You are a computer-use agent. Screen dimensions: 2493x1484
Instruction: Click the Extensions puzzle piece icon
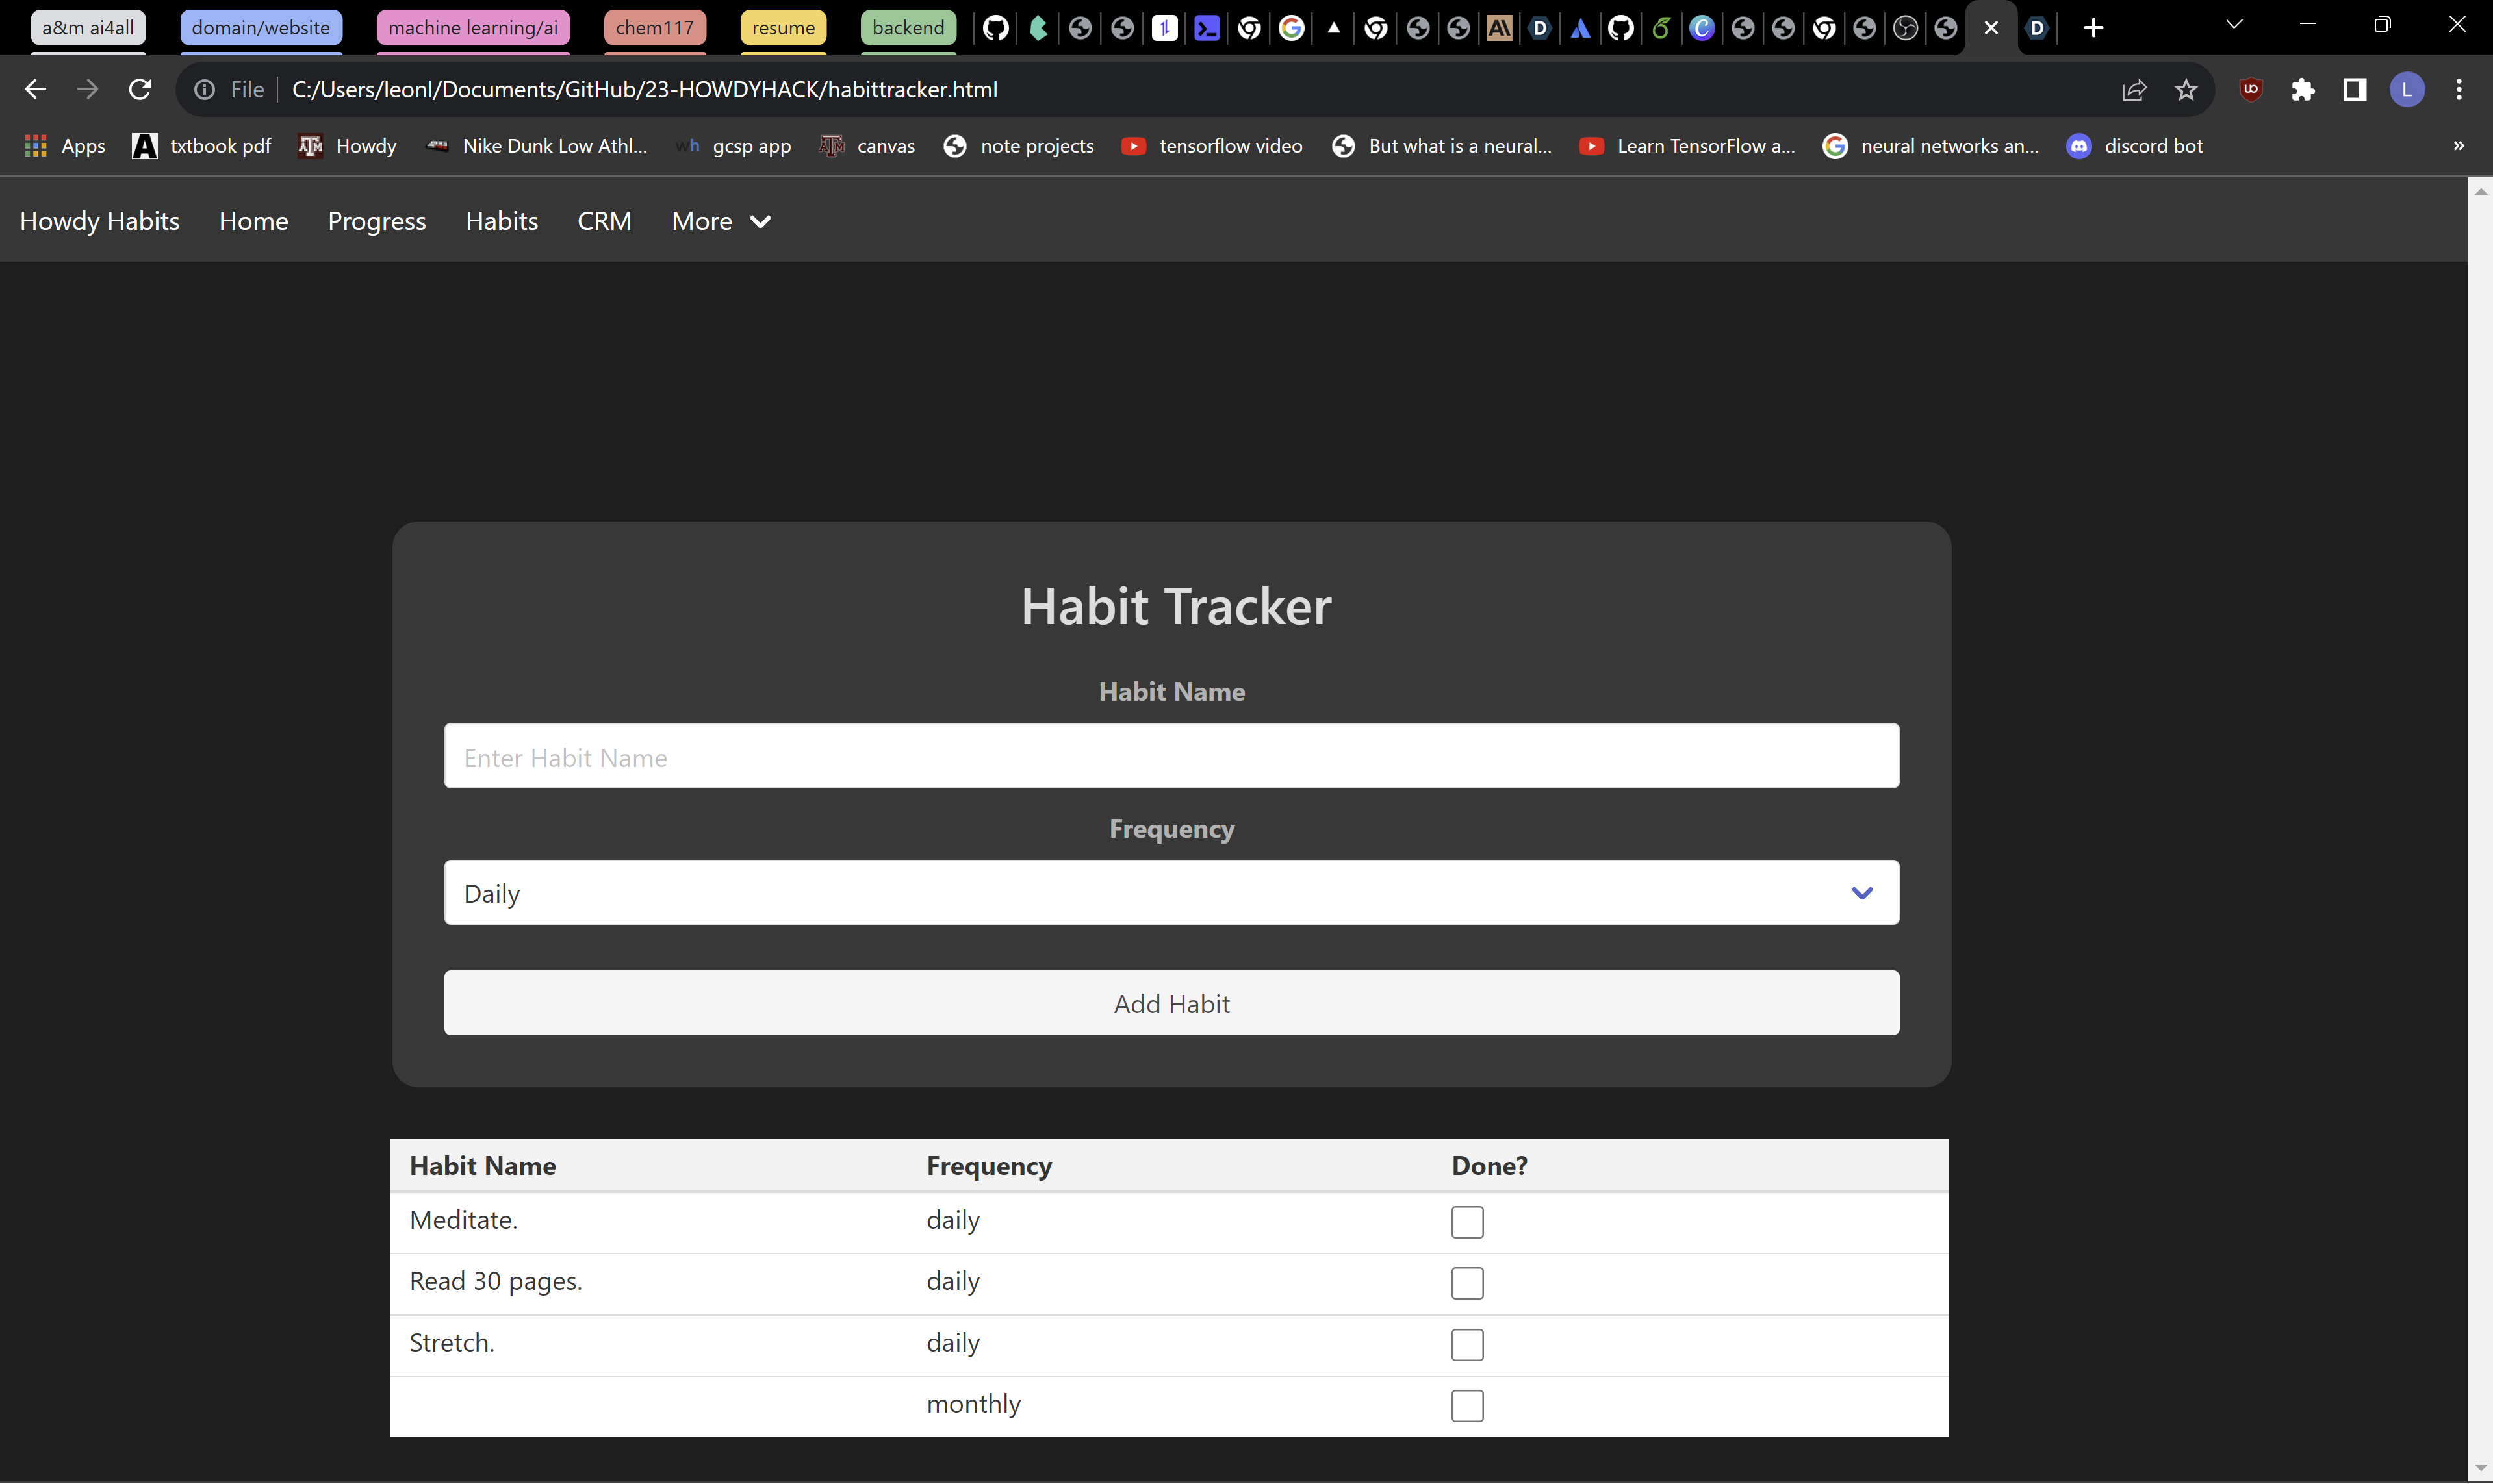pyautogui.click(x=2303, y=89)
